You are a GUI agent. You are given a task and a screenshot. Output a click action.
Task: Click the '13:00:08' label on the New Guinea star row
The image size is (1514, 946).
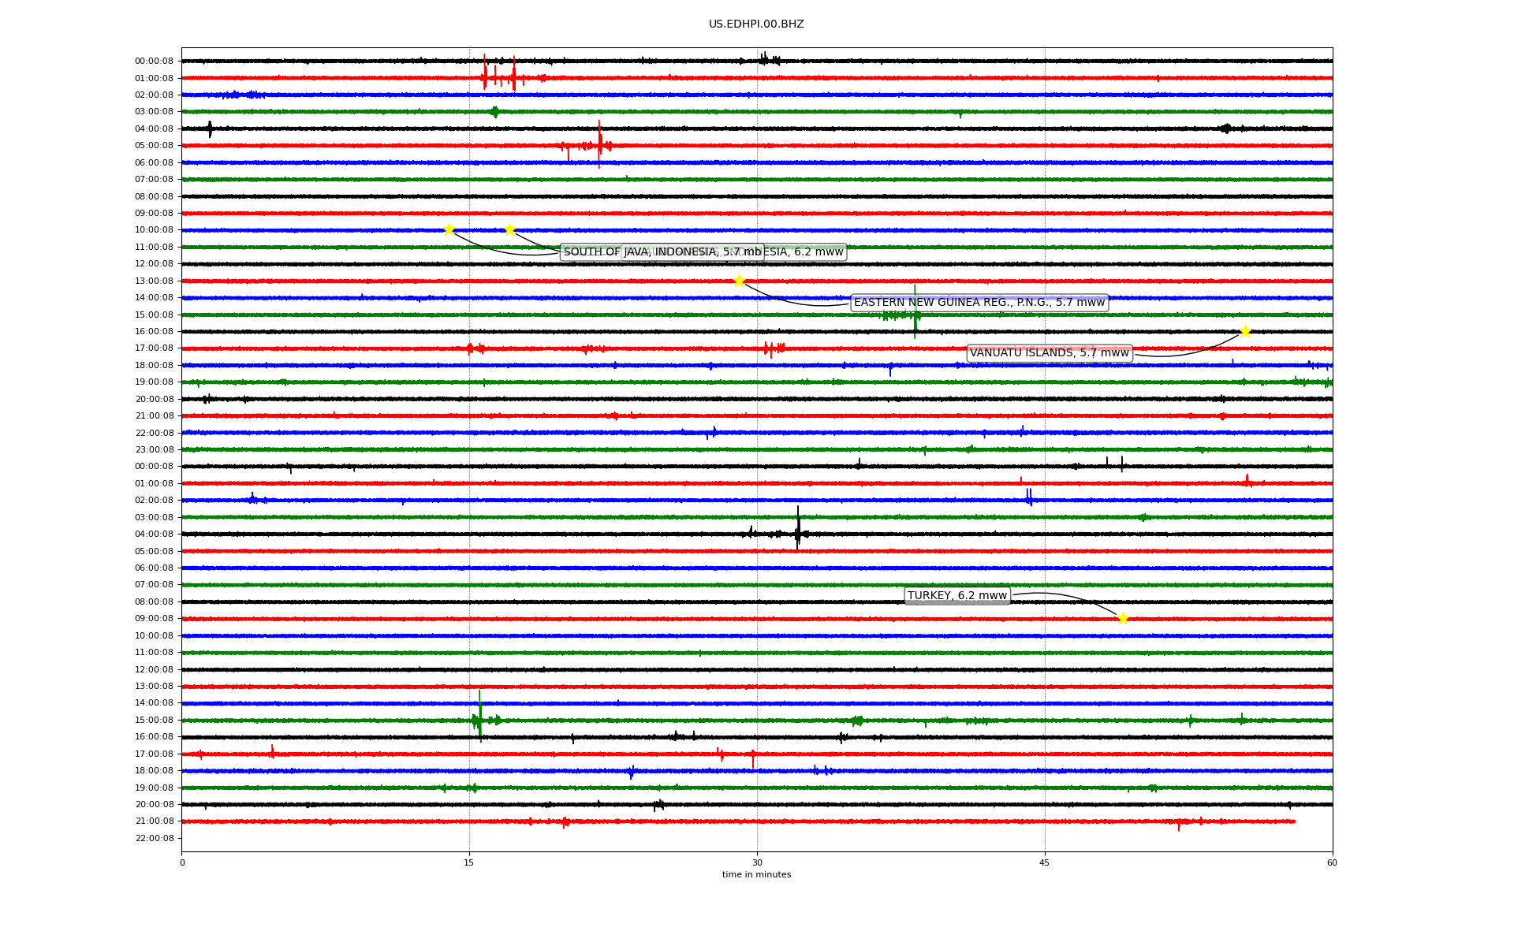(x=154, y=281)
